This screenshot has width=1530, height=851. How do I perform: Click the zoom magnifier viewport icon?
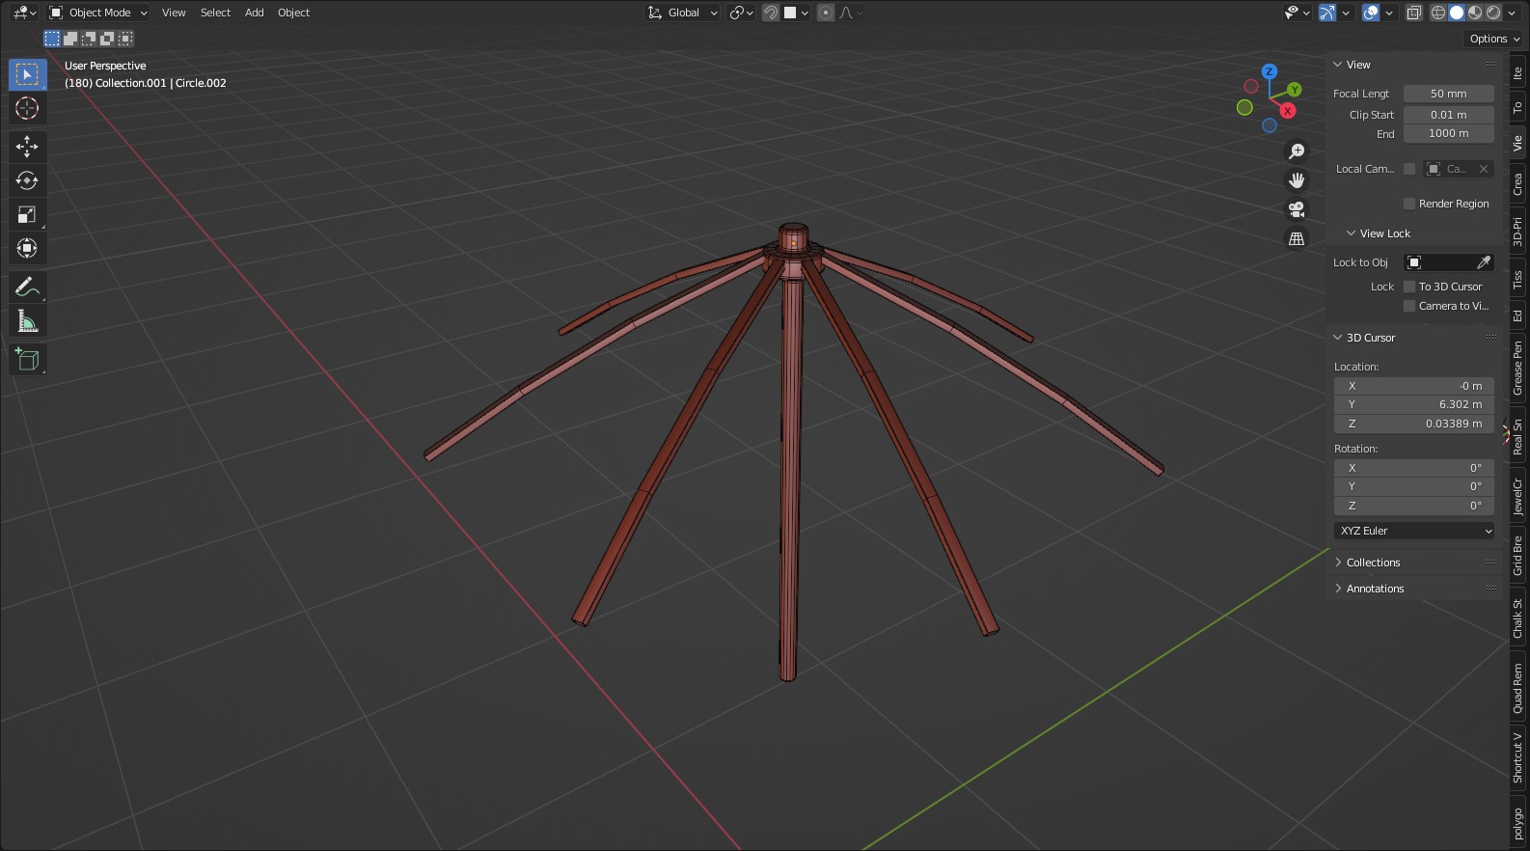(x=1297, y=151)
